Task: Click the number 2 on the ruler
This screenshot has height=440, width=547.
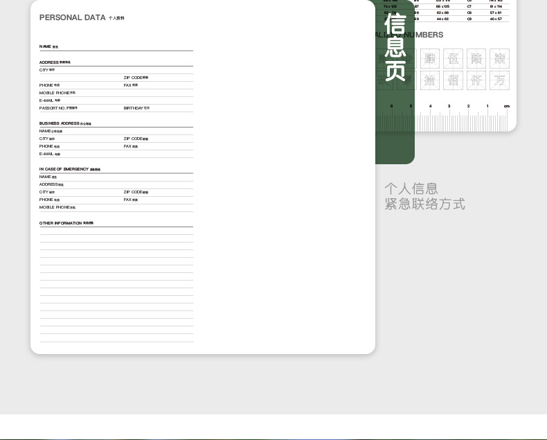Action: [x=468, y=106]
